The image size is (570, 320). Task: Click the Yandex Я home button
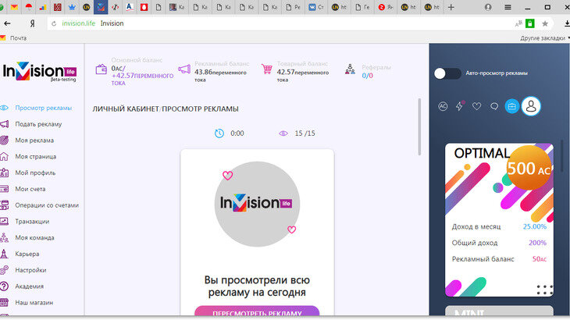click(32, 23)
